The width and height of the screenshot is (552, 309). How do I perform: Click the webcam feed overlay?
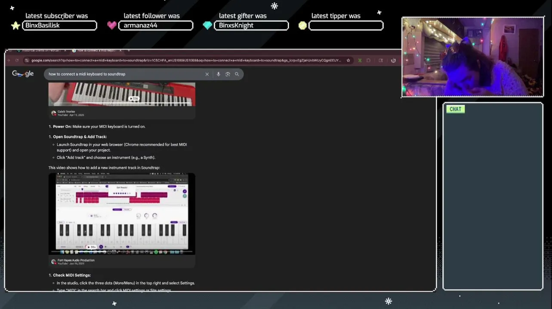pyautogui.click(x=473, y=57)
